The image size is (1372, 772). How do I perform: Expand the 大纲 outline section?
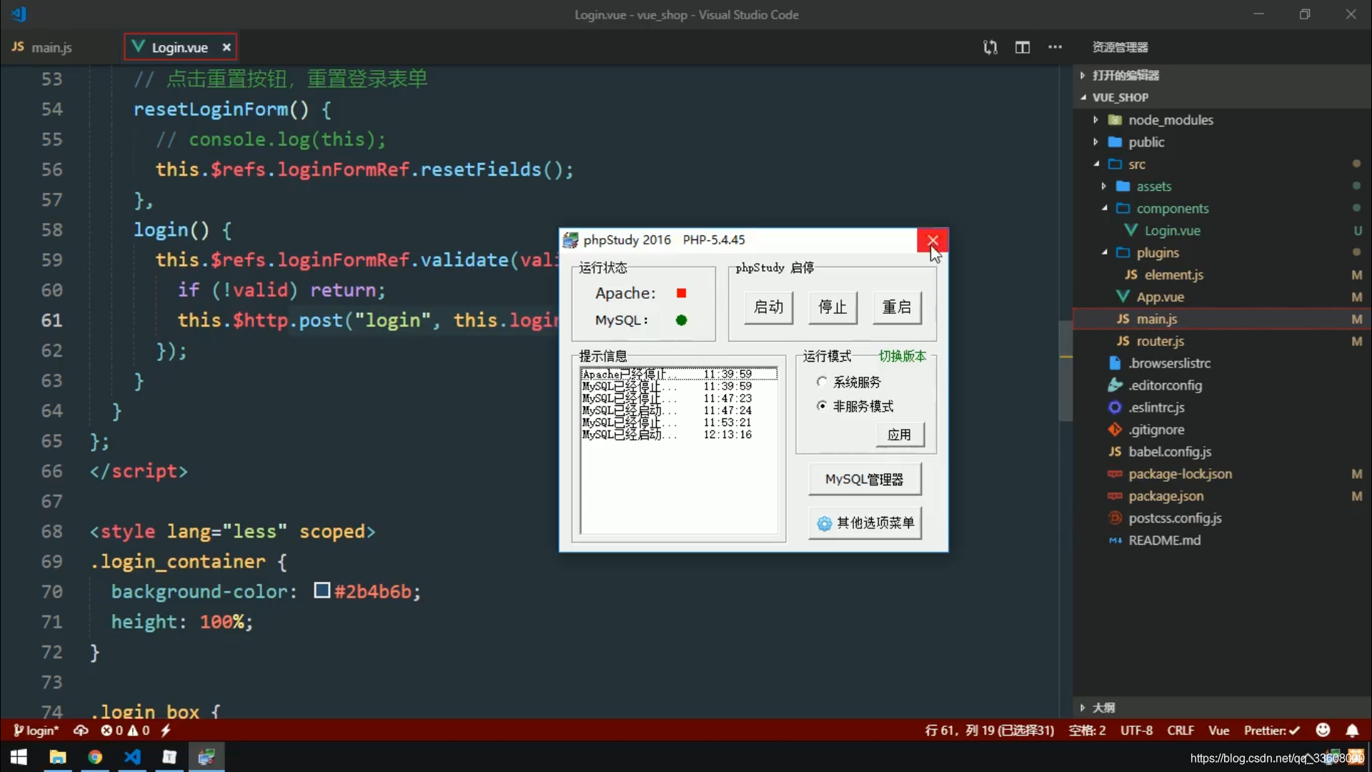1222,708
